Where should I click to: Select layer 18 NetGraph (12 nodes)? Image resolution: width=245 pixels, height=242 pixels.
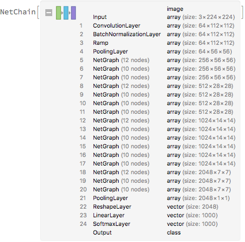(x=157, y=172)
